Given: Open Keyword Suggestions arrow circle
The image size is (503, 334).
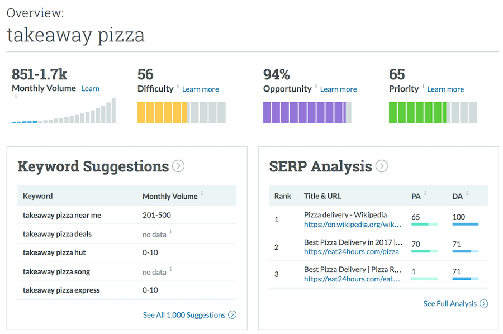Looking at the screenshot, I should 178,166.
